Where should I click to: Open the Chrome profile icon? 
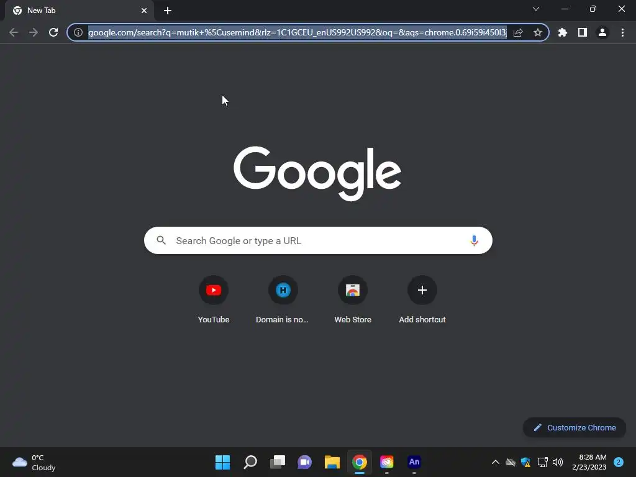(602, 32)
